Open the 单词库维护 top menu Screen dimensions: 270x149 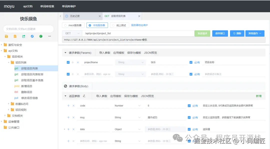pos(69,6)
